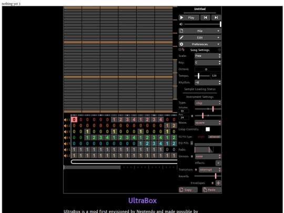This screenshot has height=213, width=284.
Task: Click the grid icon right of Song Settings
Action: 219,50
